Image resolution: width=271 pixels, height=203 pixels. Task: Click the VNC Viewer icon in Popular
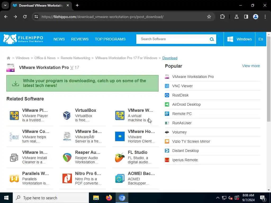tap(167, 86)
